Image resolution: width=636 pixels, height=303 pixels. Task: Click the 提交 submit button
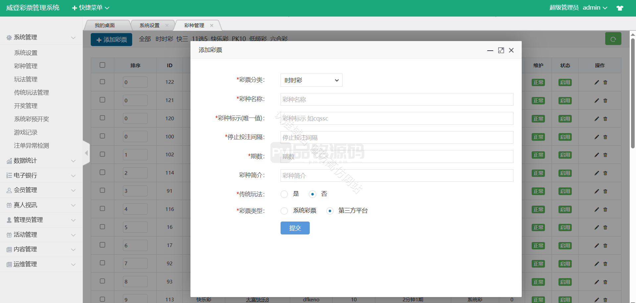[x=295, y=228]
